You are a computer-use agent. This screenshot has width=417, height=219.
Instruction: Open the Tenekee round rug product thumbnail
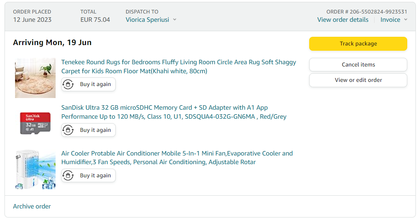[x=35, y=78]
